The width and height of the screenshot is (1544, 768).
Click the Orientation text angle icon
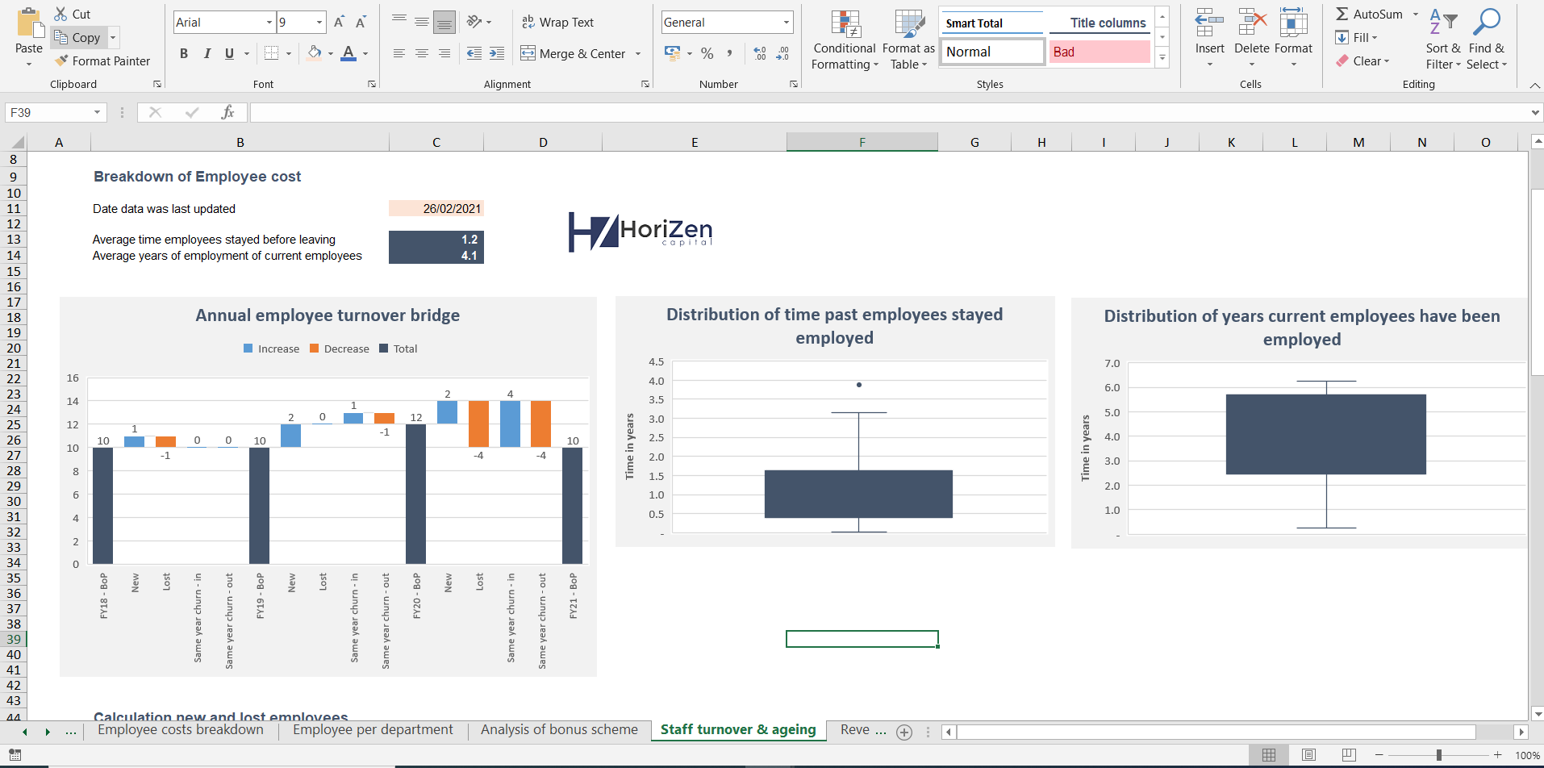(x=475, y=22)
